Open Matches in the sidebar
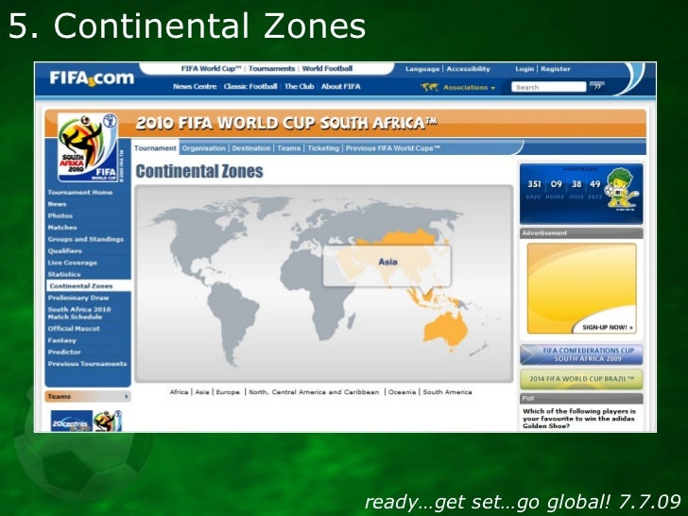The width and height of the screenshot is (688, 516). point(62,227)
